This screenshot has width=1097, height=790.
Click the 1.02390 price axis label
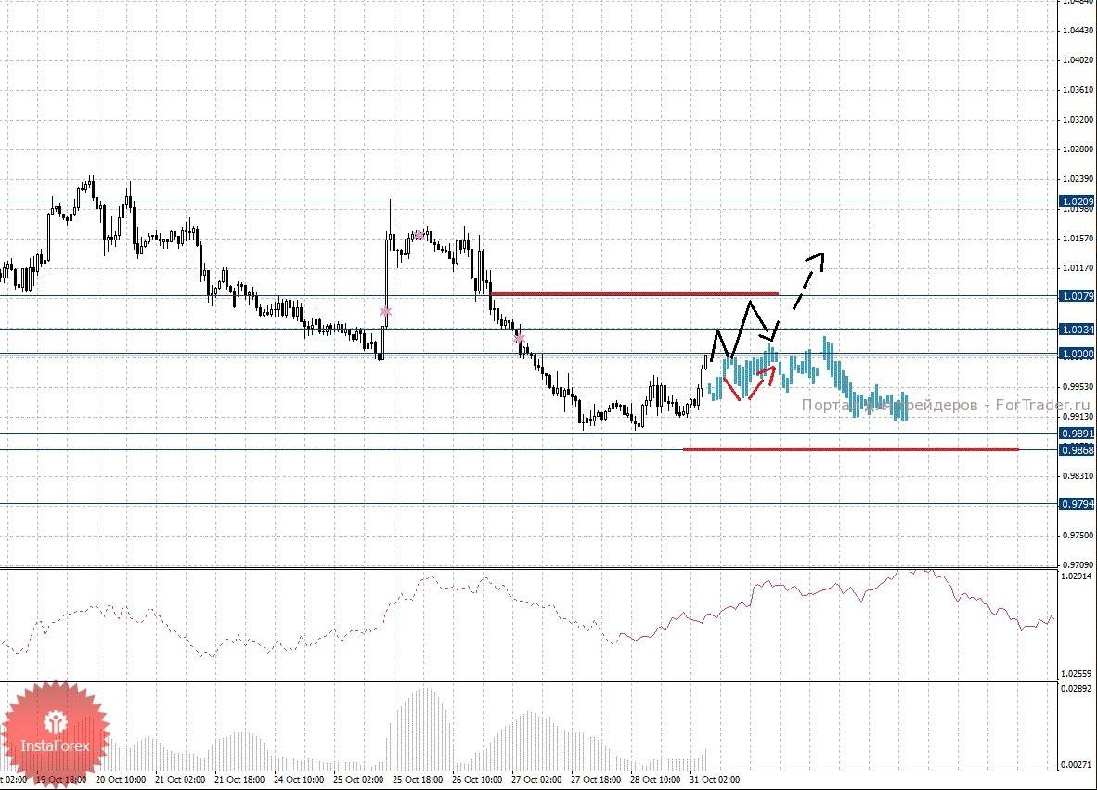point(1078,179)
